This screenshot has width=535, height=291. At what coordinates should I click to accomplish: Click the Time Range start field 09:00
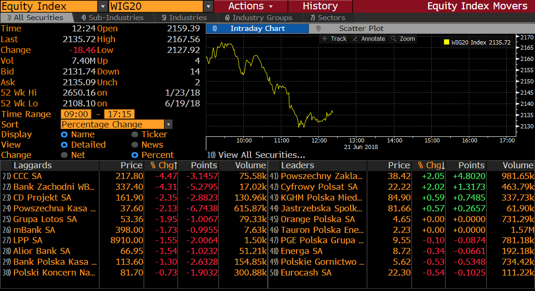[75, 114]
